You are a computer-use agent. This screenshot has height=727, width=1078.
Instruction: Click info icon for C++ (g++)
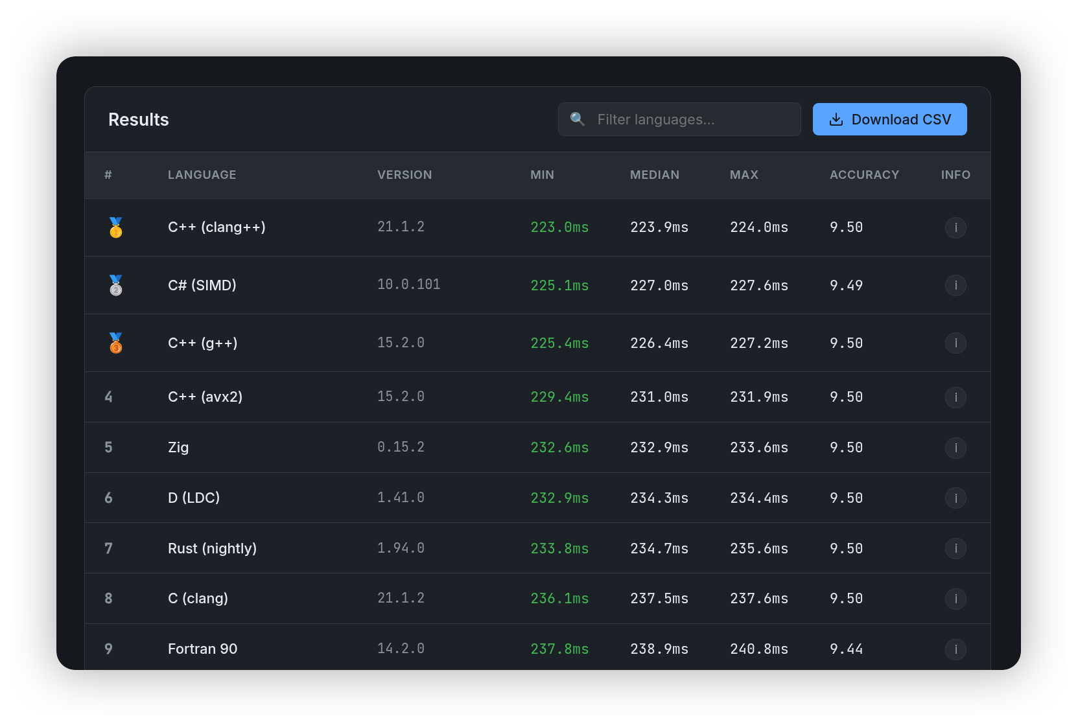[x=955, y=343]
